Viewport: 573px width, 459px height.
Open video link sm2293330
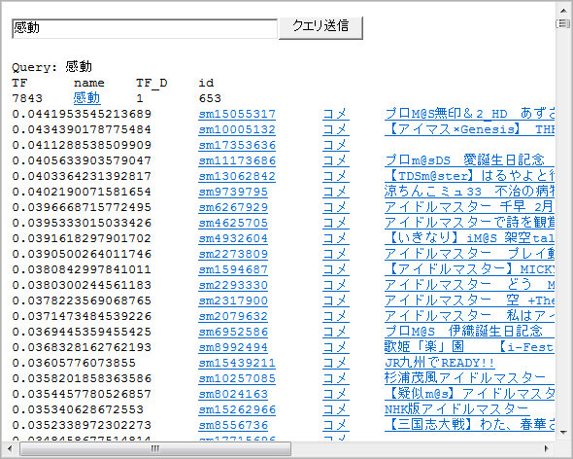233,285
